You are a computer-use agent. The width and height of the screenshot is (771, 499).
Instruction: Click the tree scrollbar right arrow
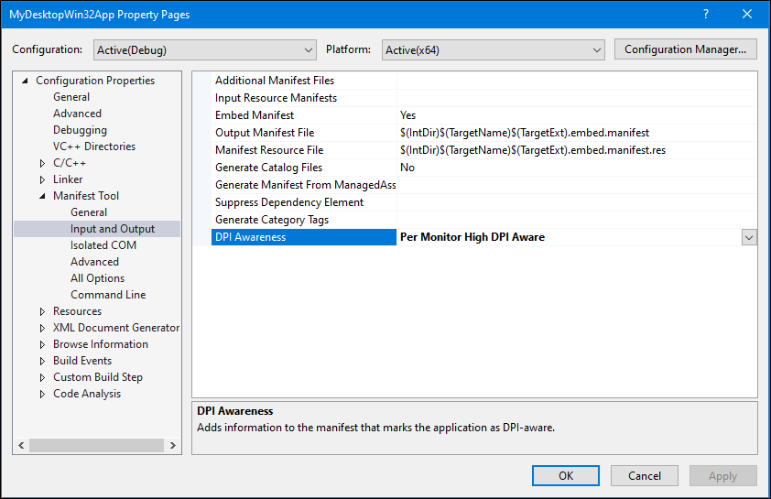(x=172, y=445)
